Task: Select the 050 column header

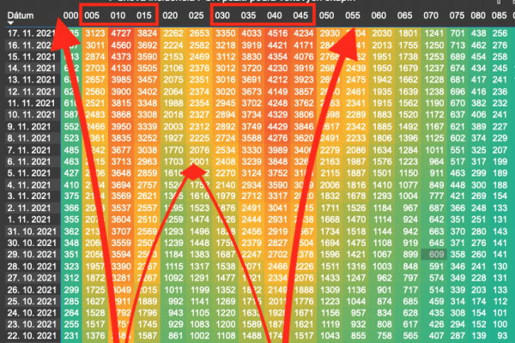Action: (327, 15)
